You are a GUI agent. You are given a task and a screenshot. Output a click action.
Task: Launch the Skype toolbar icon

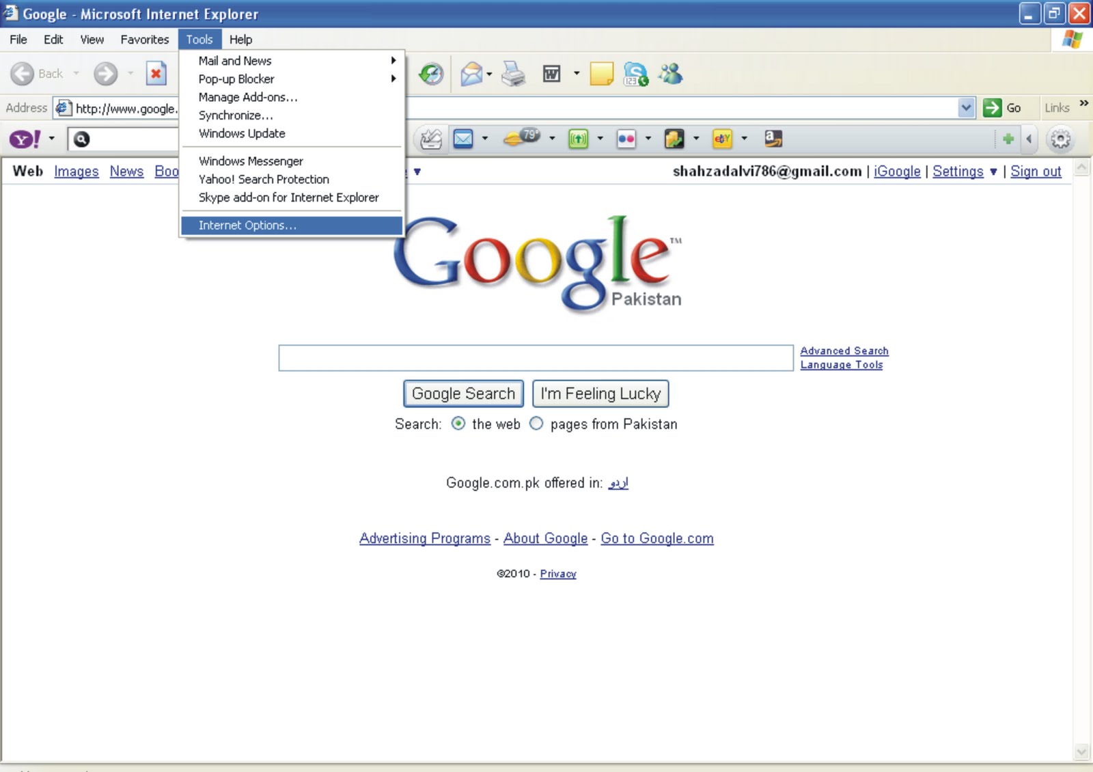[x=635, y=74]
